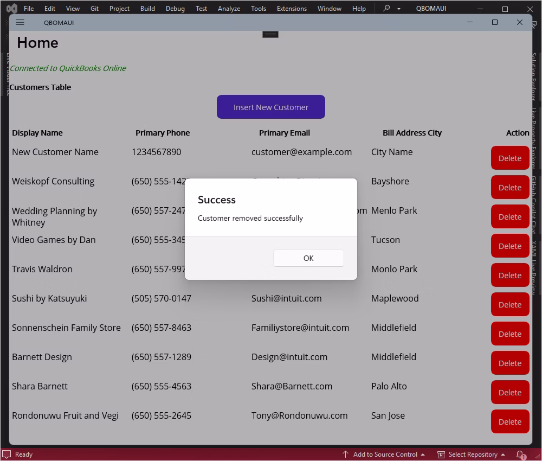Open the Build menu
This screenshot has width=542, height=461.
click(x=147, y=8)
